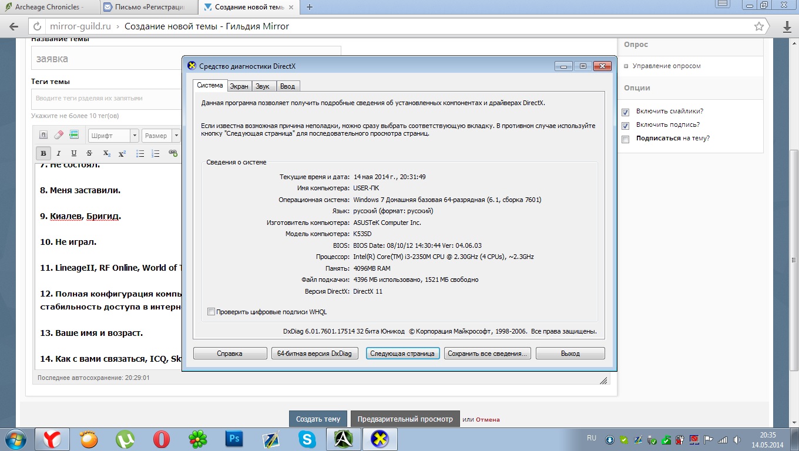Open Skype from the taskbar
Screen dimensions: 799x451
click(307, 439)
